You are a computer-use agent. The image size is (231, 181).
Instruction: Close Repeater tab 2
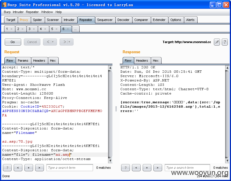[x=23, y=29]
